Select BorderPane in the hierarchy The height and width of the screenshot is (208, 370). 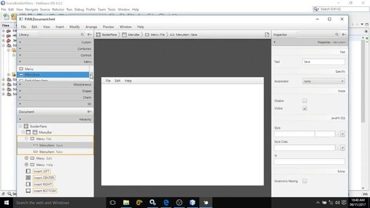(38, 127)
